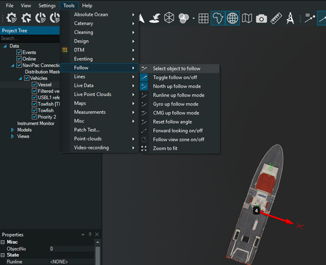Collapse the Misc properties group
The height and width of the screenshot is (265, 326).
pyautogui.click(x=3, y=242)
